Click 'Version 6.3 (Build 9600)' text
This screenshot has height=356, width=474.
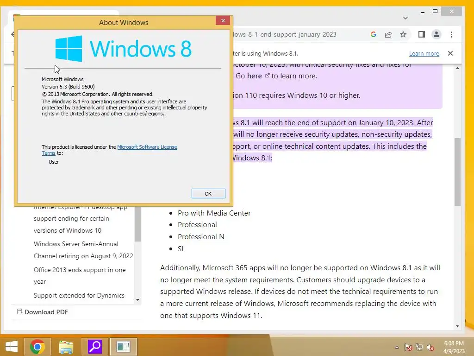tap(69, 87)
